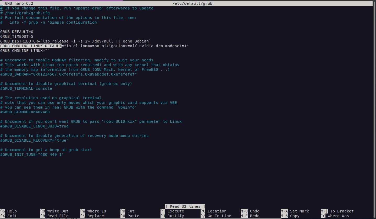Click the Exit shortcut label

(x=12, y=216)
